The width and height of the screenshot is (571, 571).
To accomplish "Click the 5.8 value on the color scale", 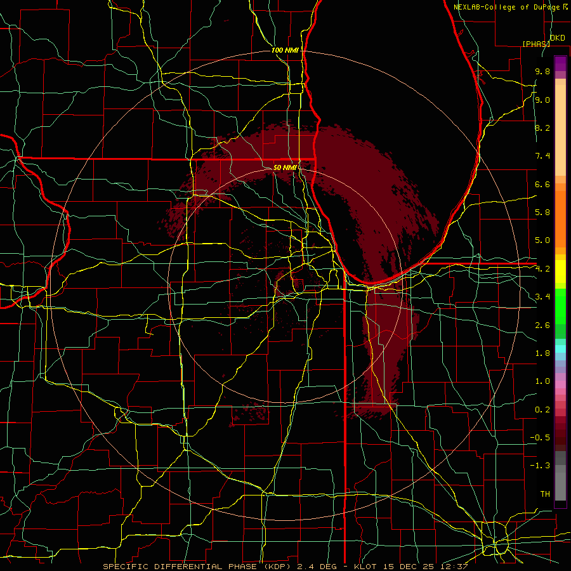I will point(542,213).
